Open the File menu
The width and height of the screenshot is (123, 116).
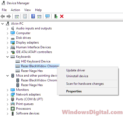(4, 10)
